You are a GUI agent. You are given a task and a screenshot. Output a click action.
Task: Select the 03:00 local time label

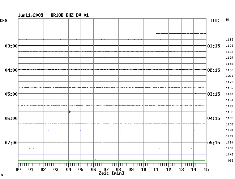(11, 46)
